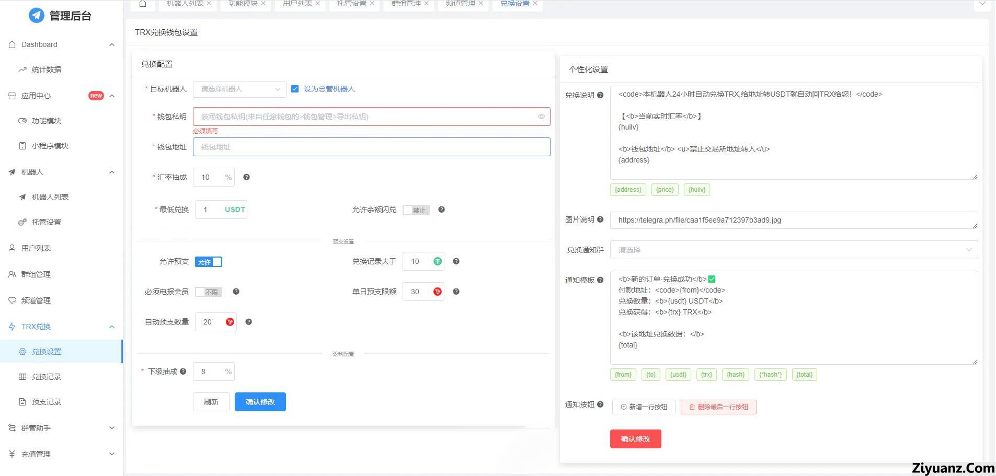Screen dimensions: 996x476
Task: Click the 钱包地址 input field
Action: pos(371,147)
